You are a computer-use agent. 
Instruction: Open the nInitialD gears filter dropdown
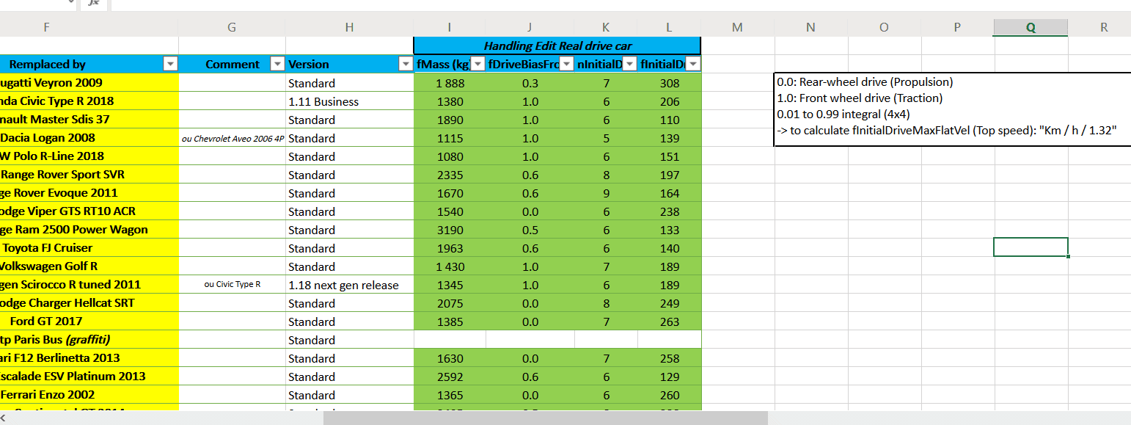629,65
